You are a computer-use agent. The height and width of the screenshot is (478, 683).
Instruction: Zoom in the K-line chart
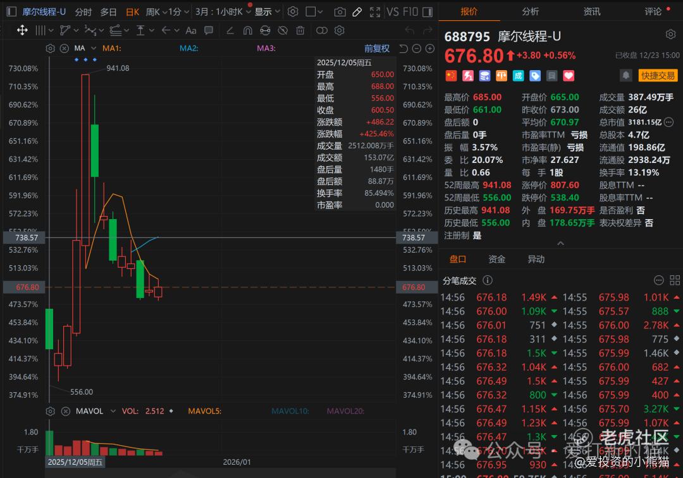pyautogui.click(x=430, y=48)
